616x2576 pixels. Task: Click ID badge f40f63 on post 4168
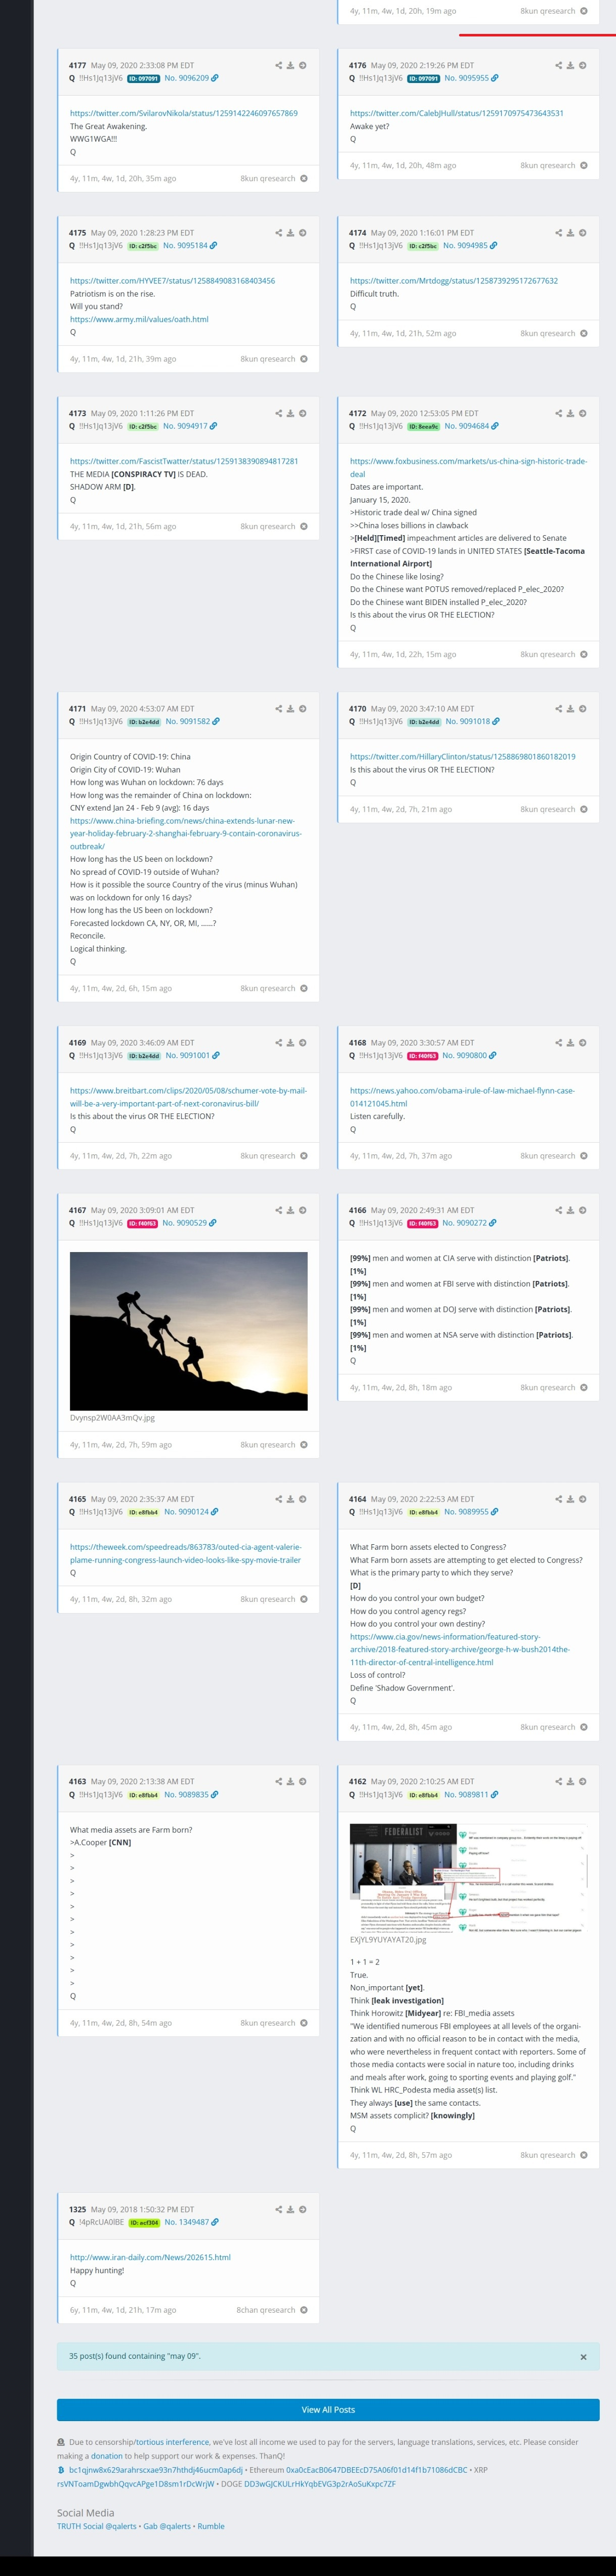click(x=423, y=1056)
